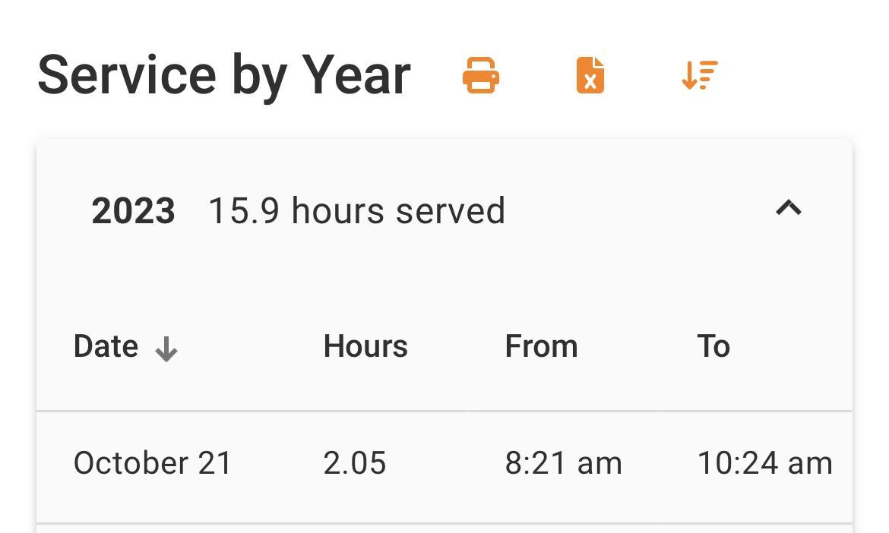The height and width of the screenshot is (533, 889).
Task: Click the To column header
Action: point(713,347)
